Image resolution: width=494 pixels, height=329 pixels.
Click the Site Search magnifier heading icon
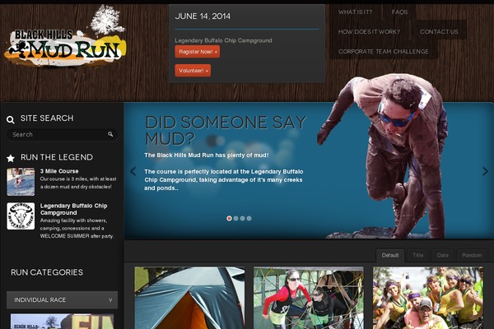(x=11, y=119)
